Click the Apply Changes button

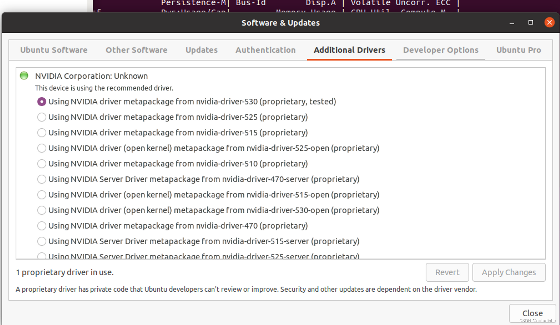(x=509, y=272)
